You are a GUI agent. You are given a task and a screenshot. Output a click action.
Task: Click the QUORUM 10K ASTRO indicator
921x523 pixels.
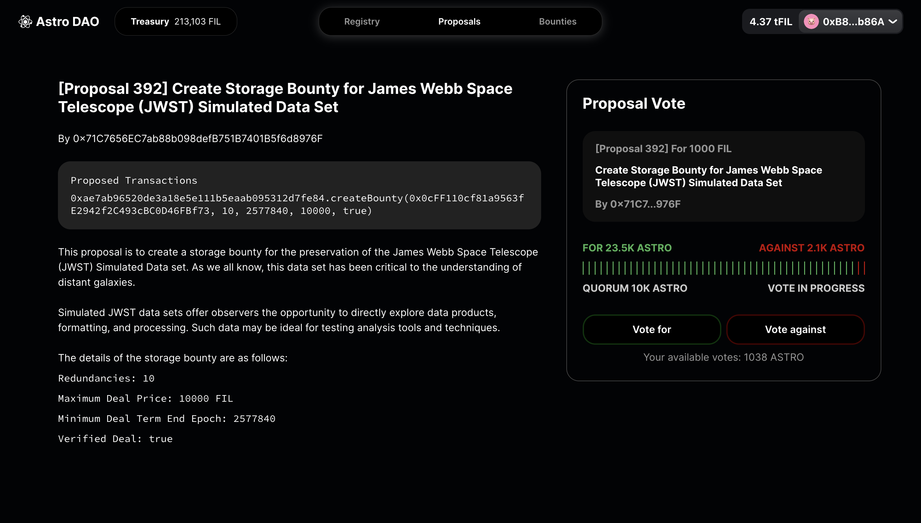click(635, 288)
